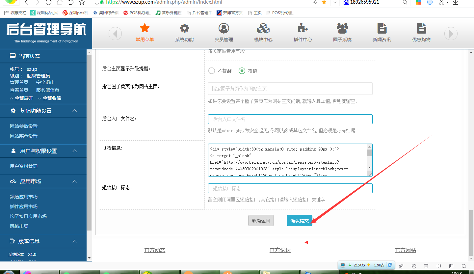
Task: Click the 取消返回 button
Action: pyautogui.click(x=261, y=221)
